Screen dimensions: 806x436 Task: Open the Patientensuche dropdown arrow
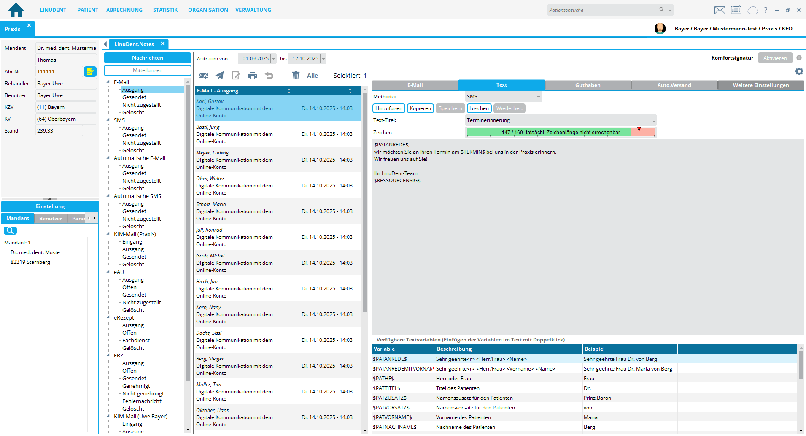[x=670, y=10]
